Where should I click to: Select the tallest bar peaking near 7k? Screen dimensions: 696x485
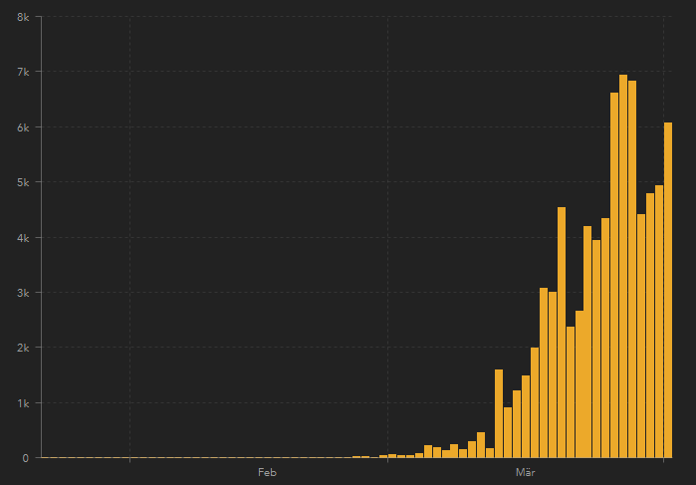[x=623, y=266]
